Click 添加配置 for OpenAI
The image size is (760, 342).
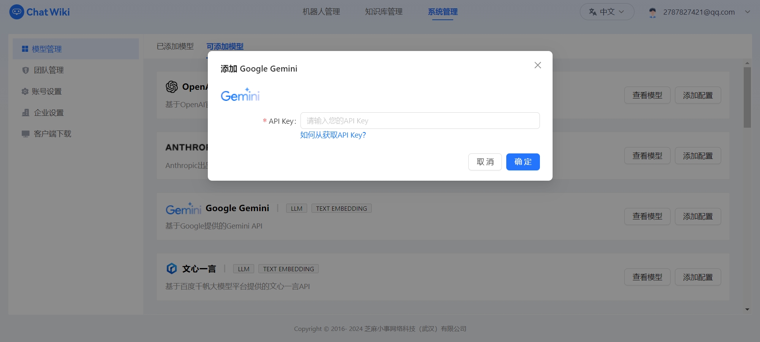(x=698, y=95)
